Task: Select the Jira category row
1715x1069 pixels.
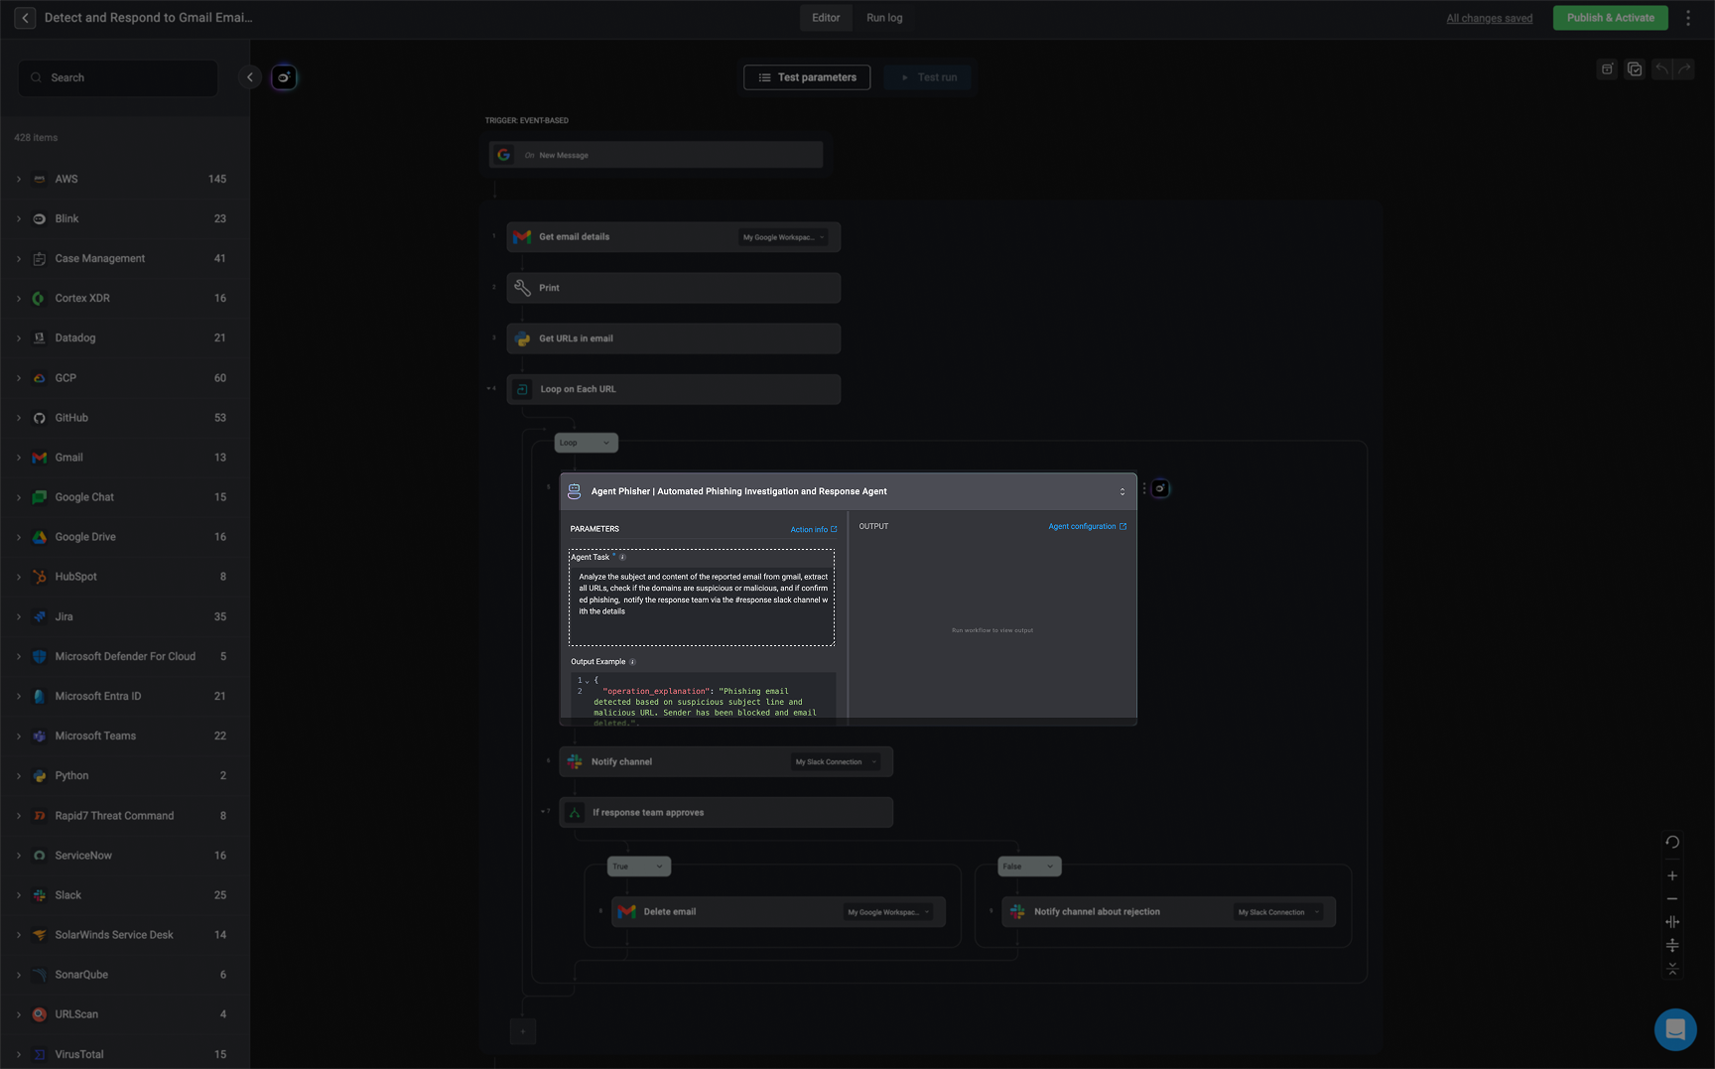Action: [125, 616]
